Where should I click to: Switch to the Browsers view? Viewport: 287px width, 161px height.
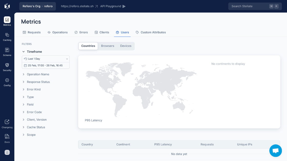(x=108, y=46)
